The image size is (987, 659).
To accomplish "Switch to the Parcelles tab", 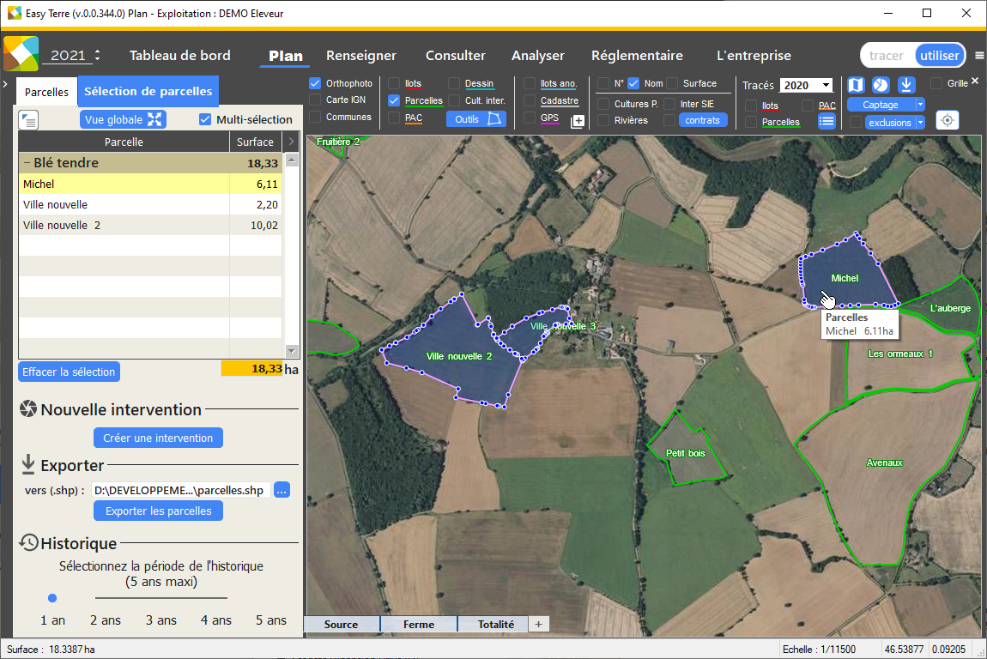I will point(46,92).
